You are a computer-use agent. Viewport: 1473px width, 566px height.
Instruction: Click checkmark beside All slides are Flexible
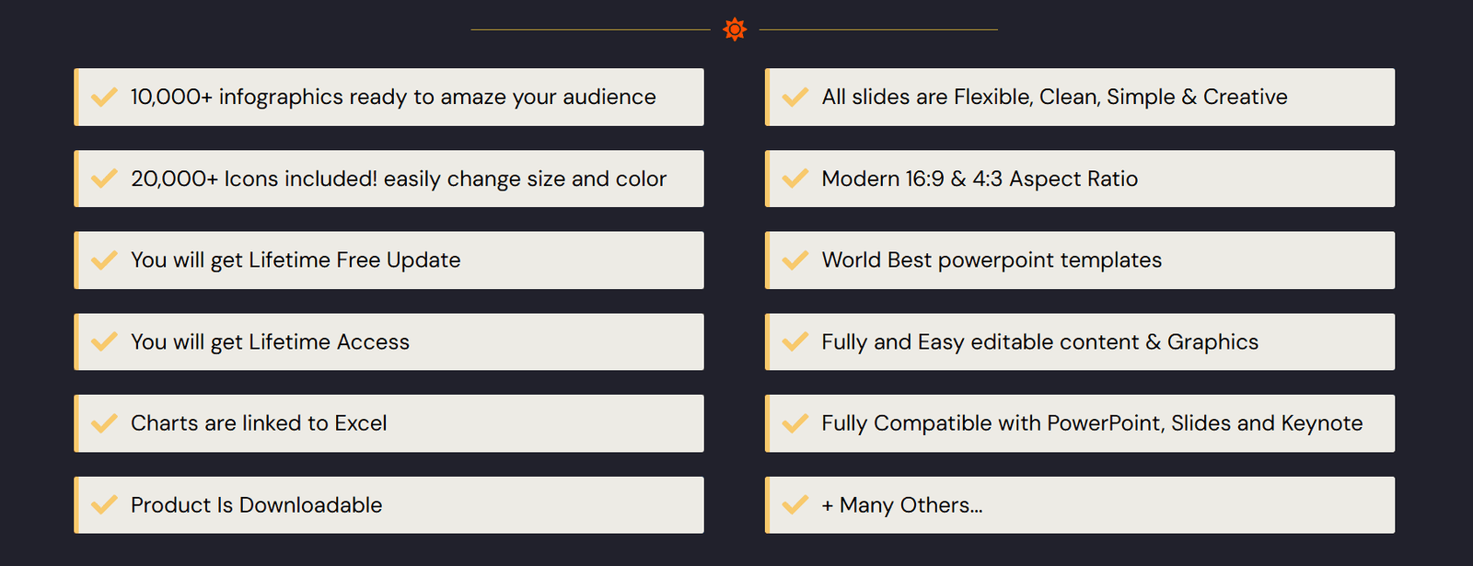tap(794, 97)
